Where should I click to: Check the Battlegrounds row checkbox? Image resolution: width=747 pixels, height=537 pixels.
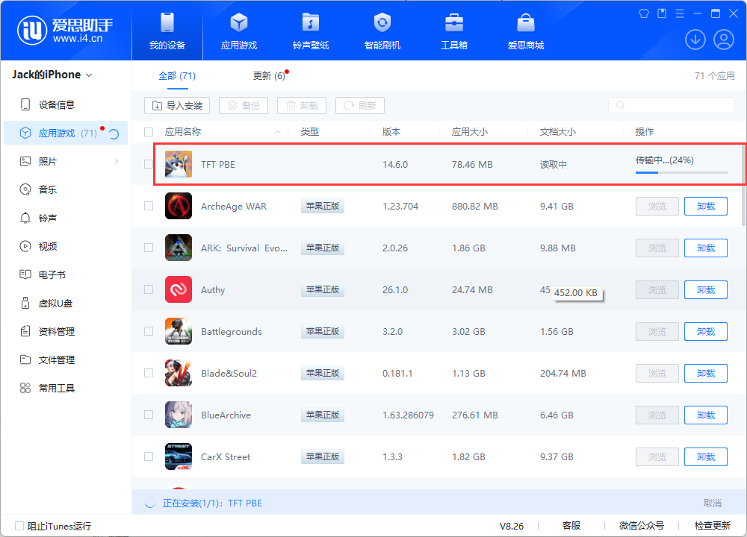149,331
